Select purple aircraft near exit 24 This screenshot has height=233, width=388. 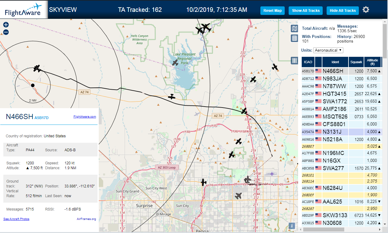point(272,174)
